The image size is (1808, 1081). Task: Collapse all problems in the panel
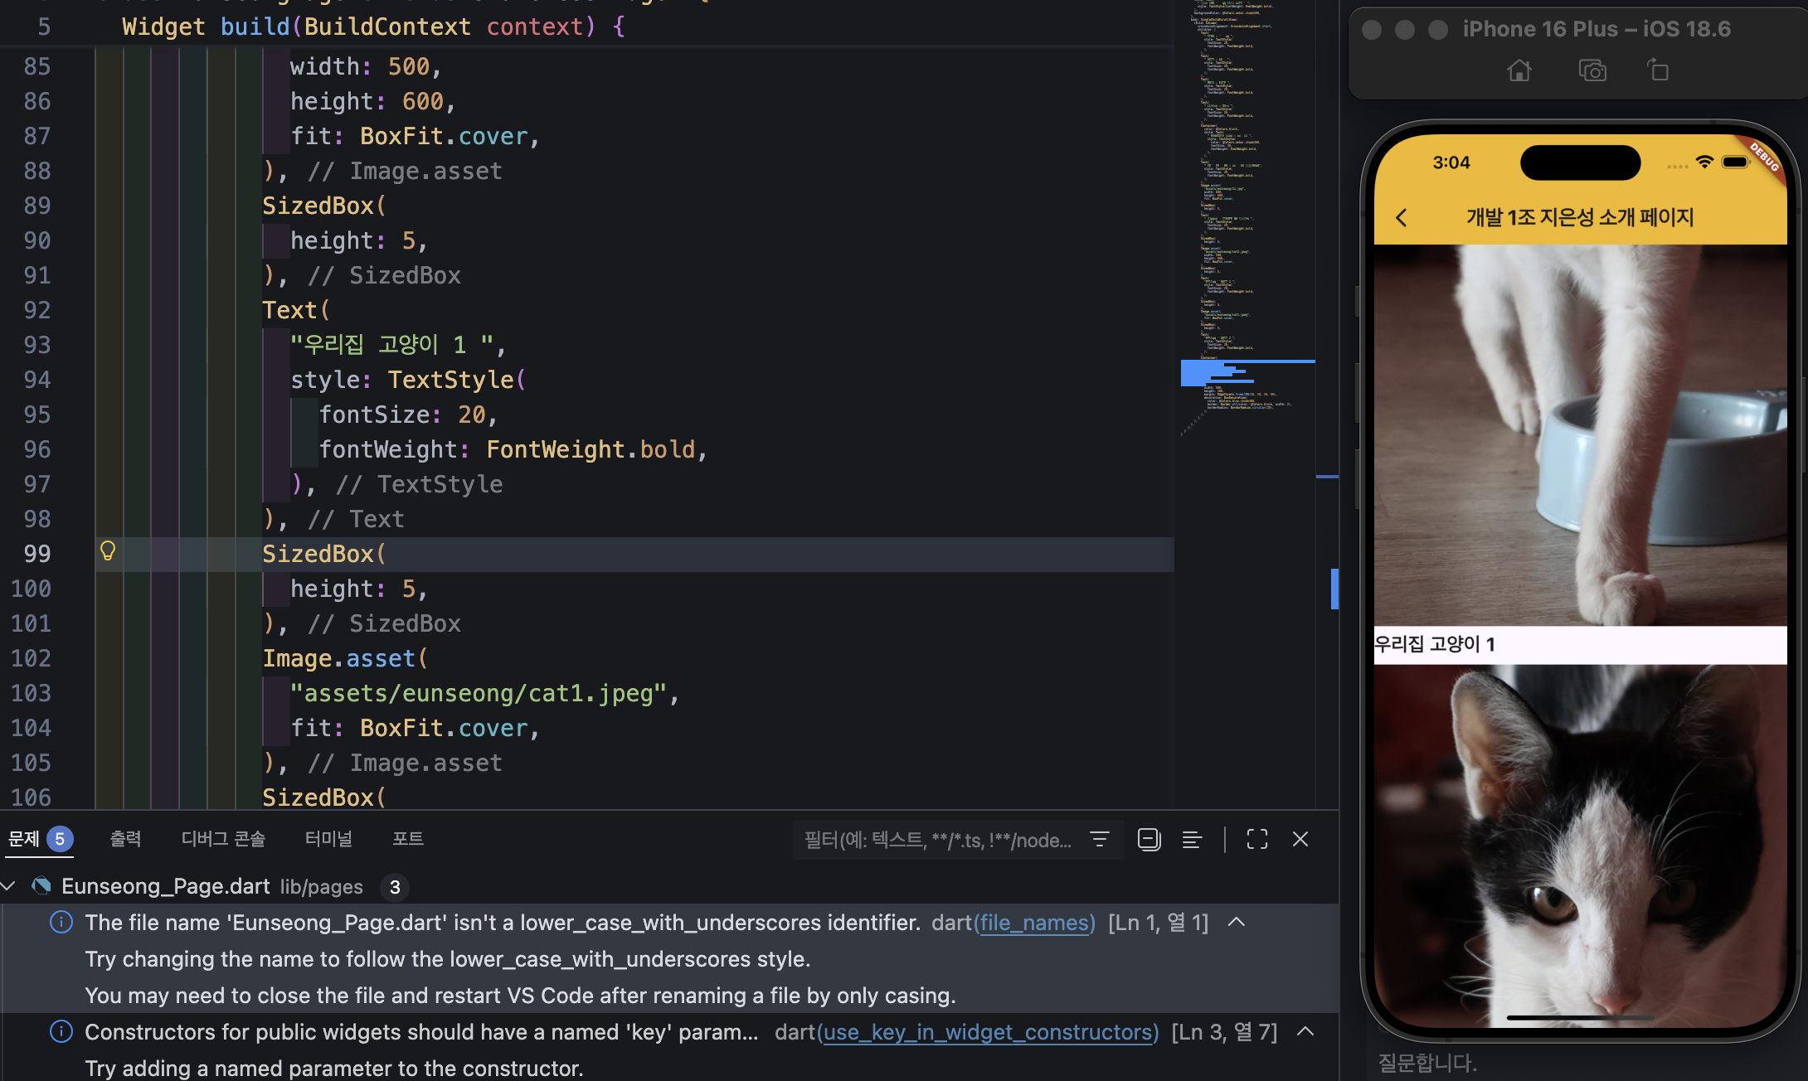click(1149, 840)
